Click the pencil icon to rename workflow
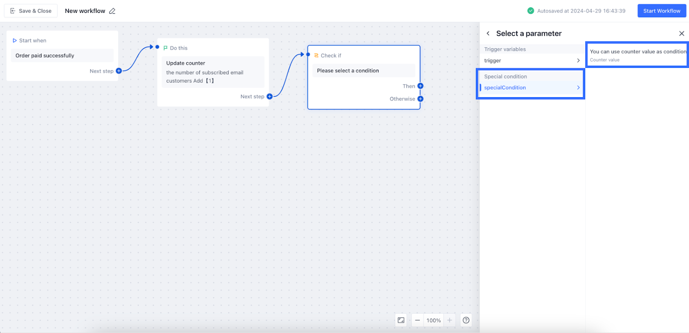 [112, 11]
